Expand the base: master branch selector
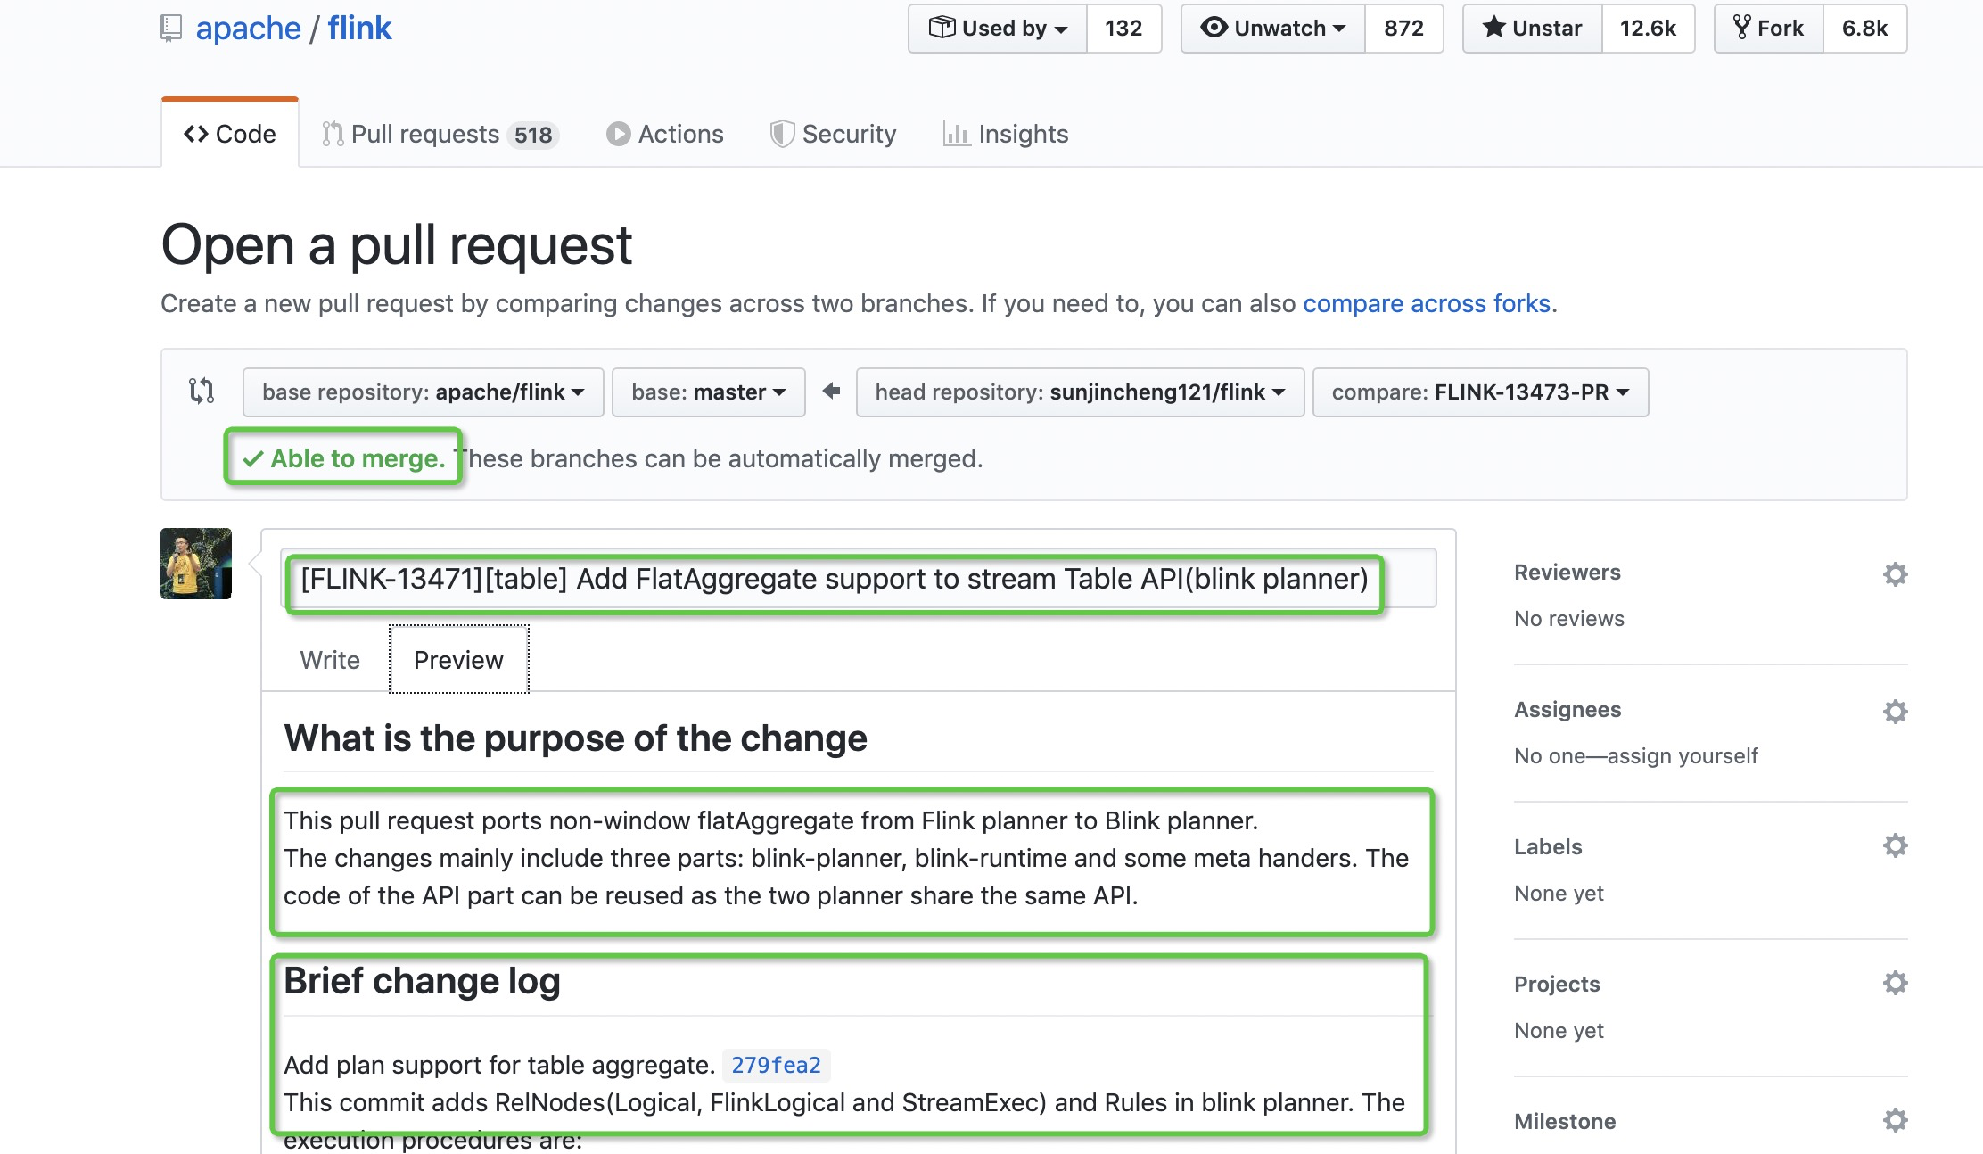Image resolution: width=1983 pixels, height=1154 pixels. [x=709, y=392]
